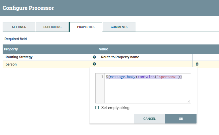219x135 pixels.
Task: Grab the editor resize handle corner
Action: click(x=189, y=101)
